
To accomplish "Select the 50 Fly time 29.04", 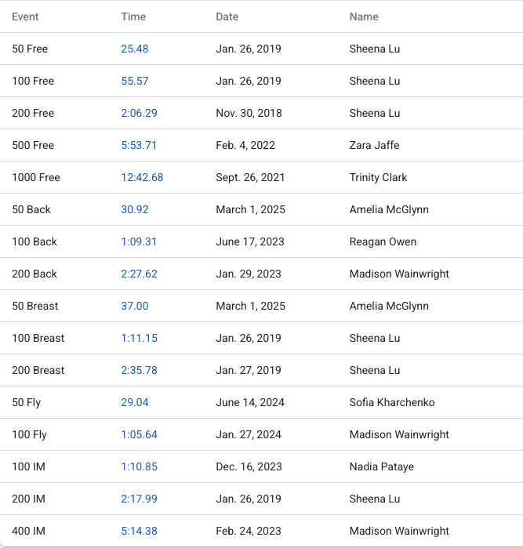I will click(x=135, y=402).
